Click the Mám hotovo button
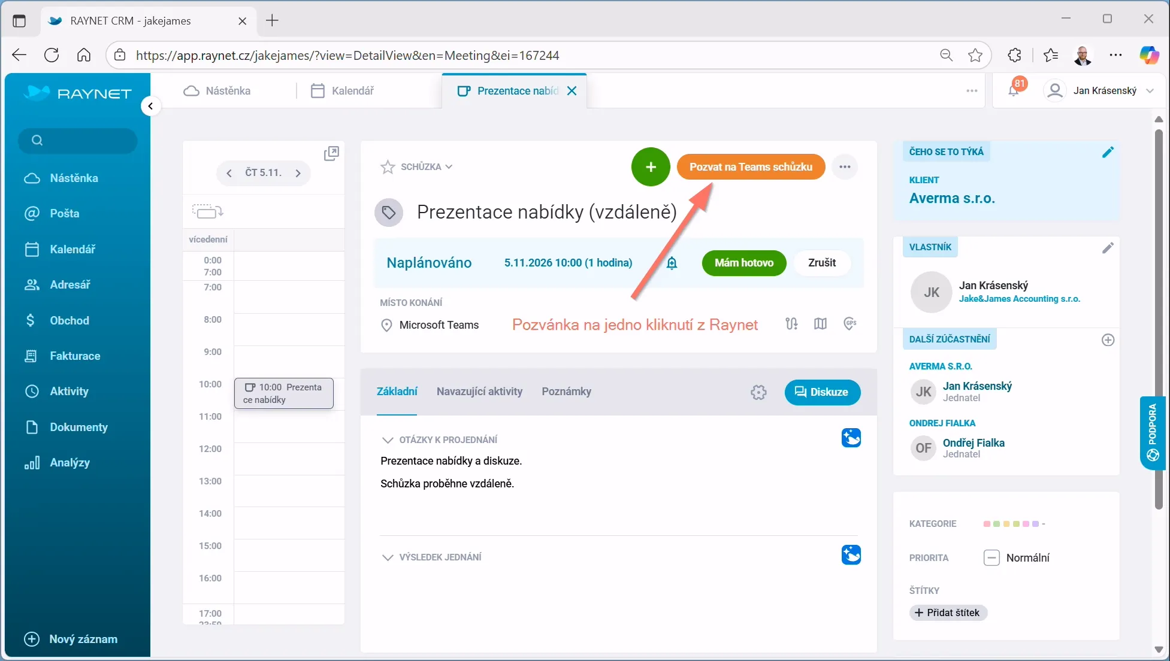Image resolution: width=1170 pixels, height=661 pixels. pos(743,263)
